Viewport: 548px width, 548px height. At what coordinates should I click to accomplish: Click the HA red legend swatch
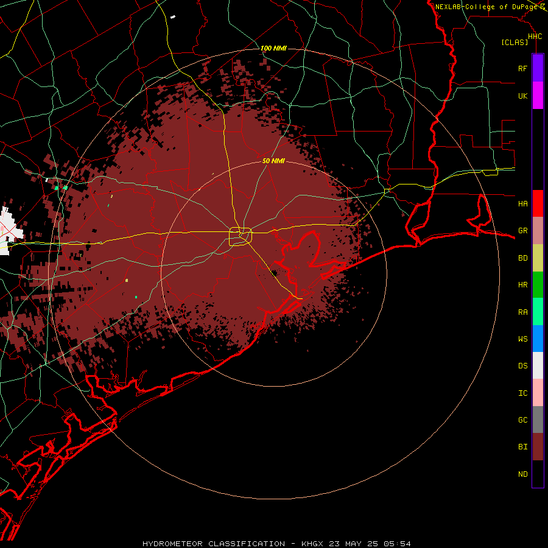(538, 203)
